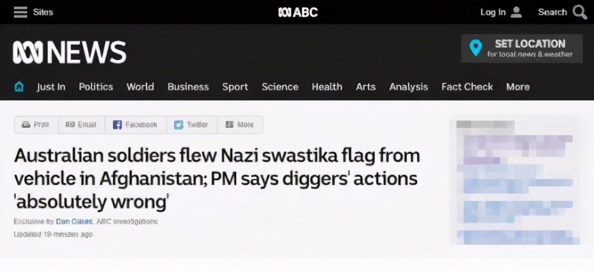Screen dimensions: 594x271
Task: Select Fact Check in the navigation
Action: (467, 87)
